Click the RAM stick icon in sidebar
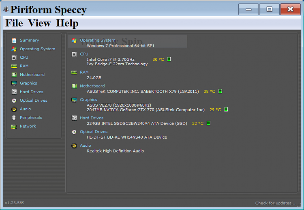The height and width of the screenshot is (210, 304). (14, 66)
